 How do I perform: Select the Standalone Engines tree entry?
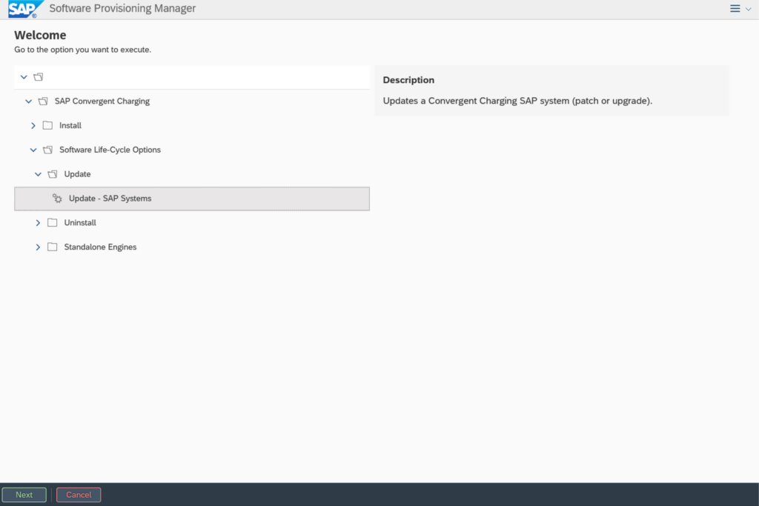[x=100, y=247]
